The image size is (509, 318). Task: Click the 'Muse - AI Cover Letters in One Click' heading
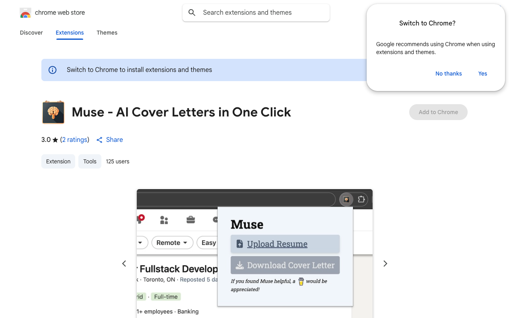click(181, 112)
